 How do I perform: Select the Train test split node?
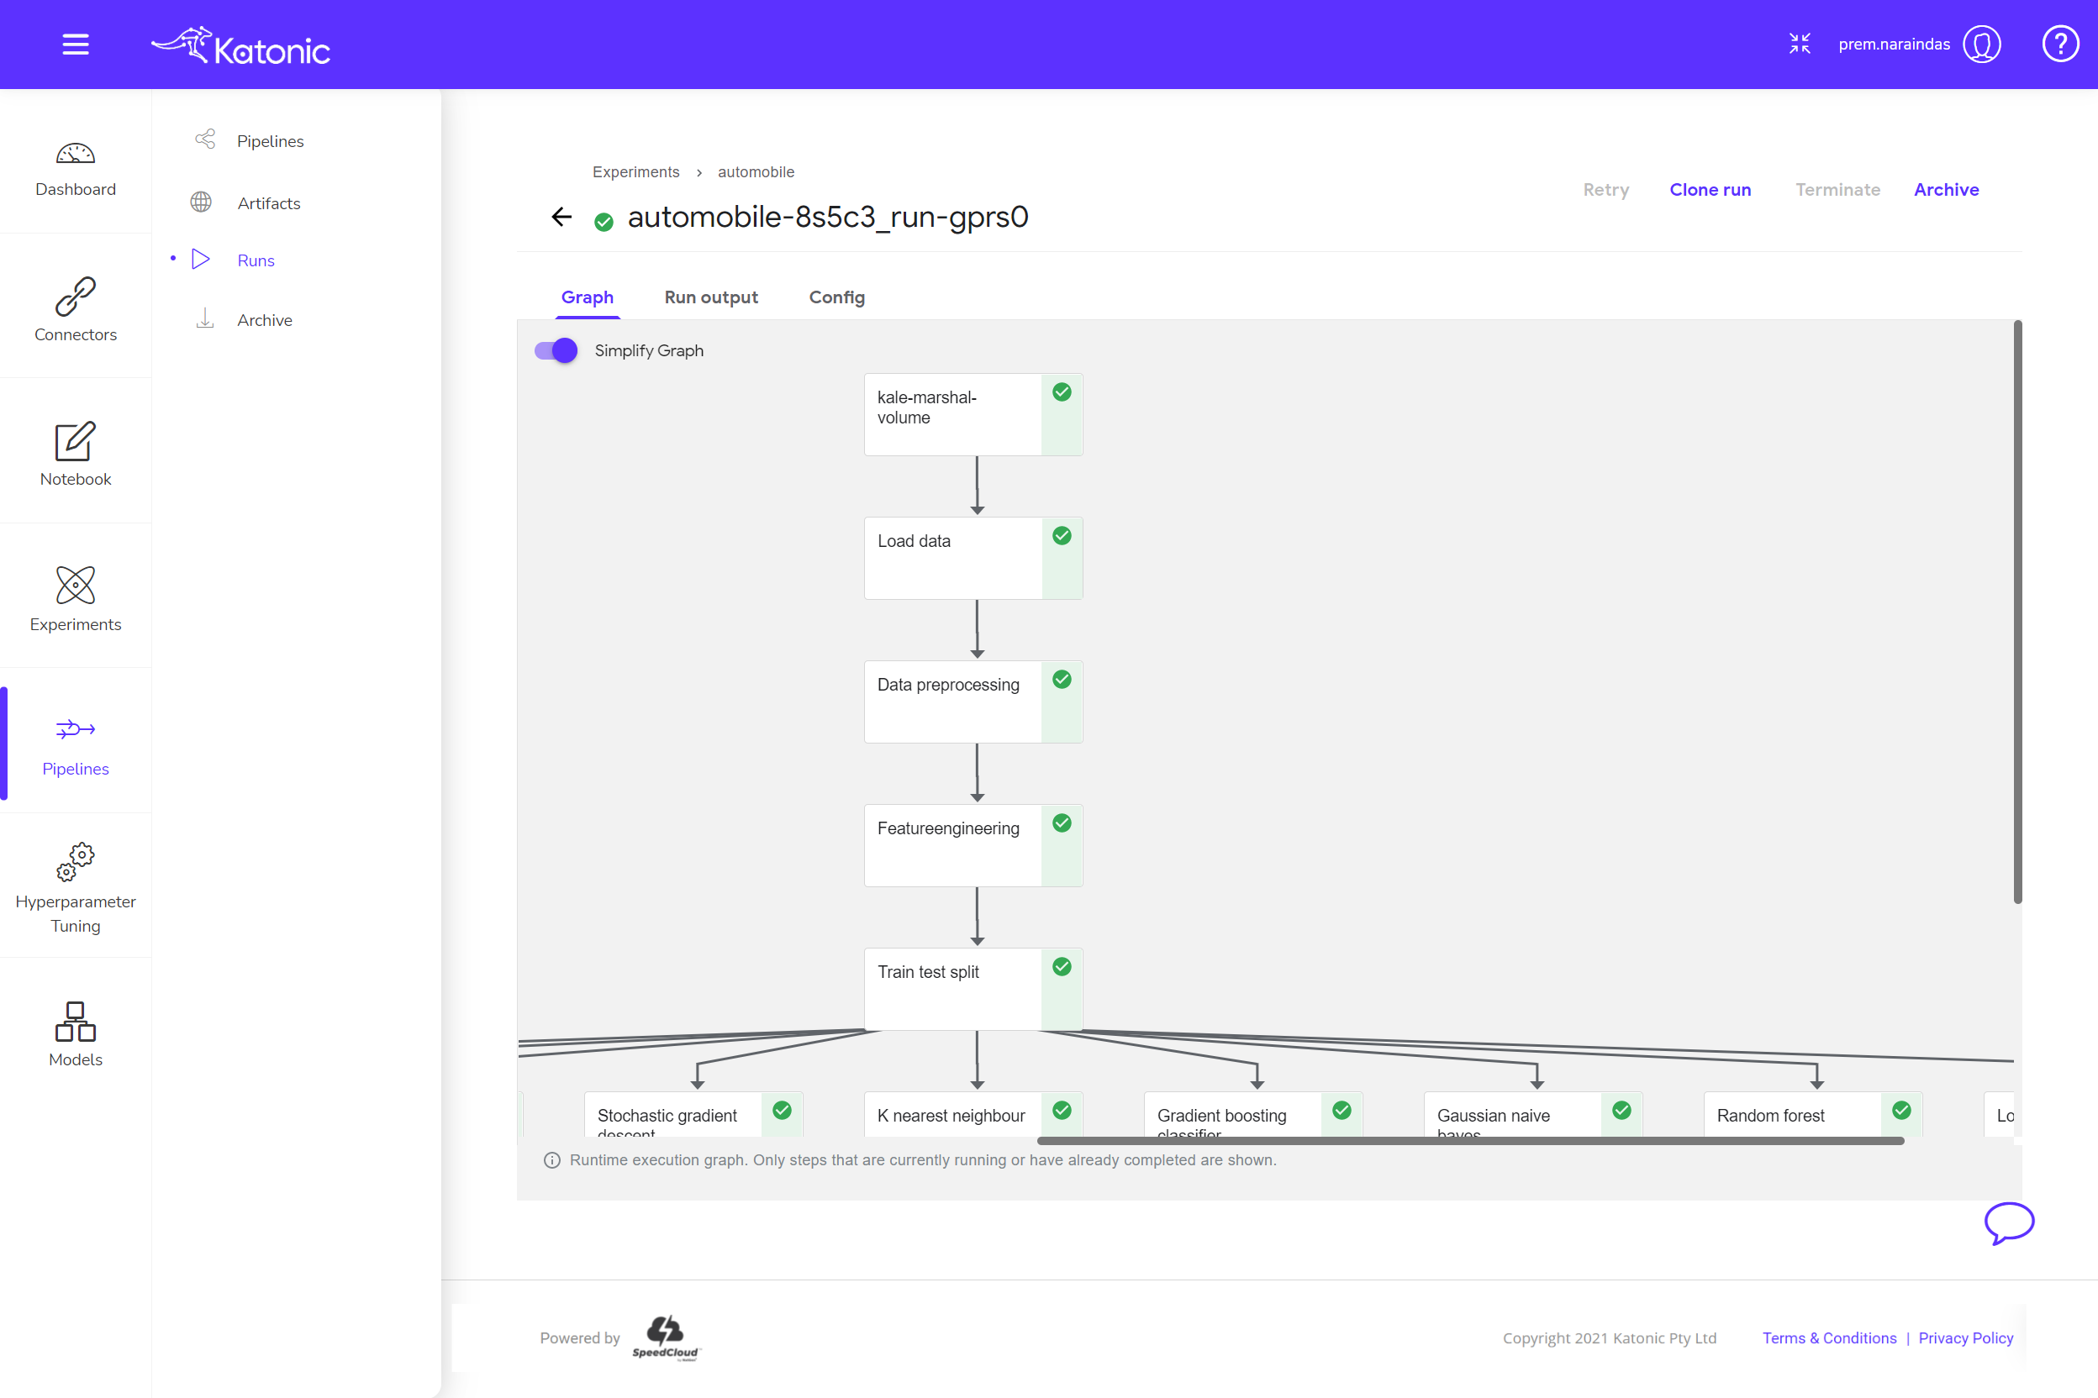pos(952,988)
